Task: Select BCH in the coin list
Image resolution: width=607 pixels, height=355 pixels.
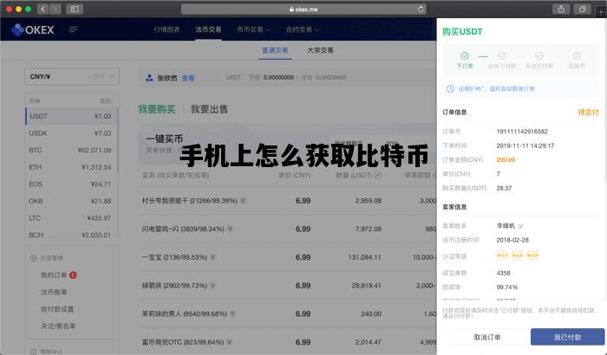Action: point(70,235)
